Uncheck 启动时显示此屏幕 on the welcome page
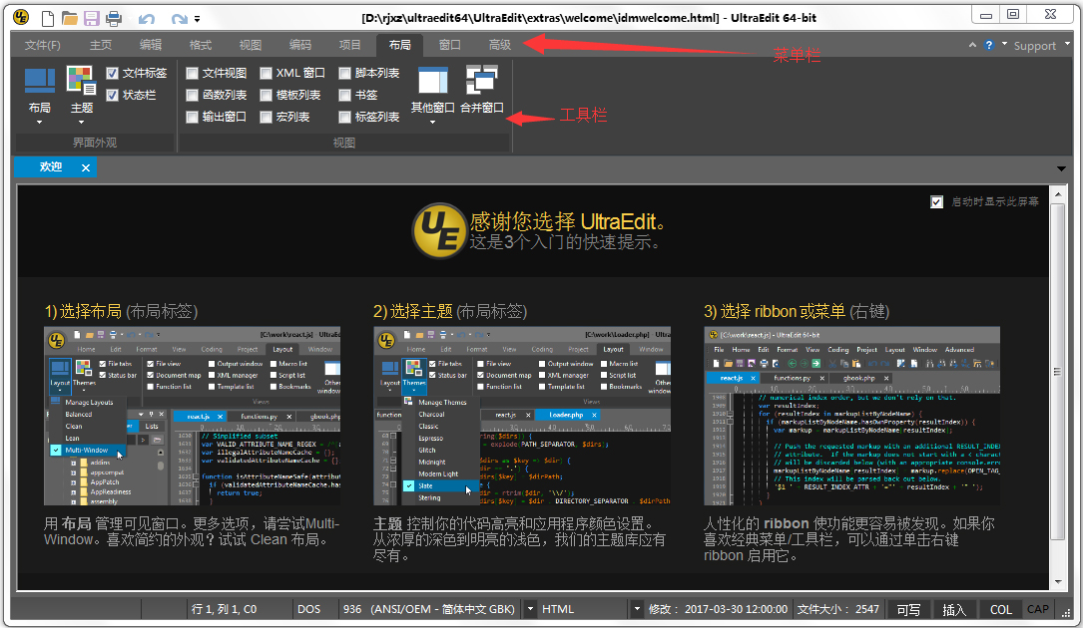 tap(936, 202)
